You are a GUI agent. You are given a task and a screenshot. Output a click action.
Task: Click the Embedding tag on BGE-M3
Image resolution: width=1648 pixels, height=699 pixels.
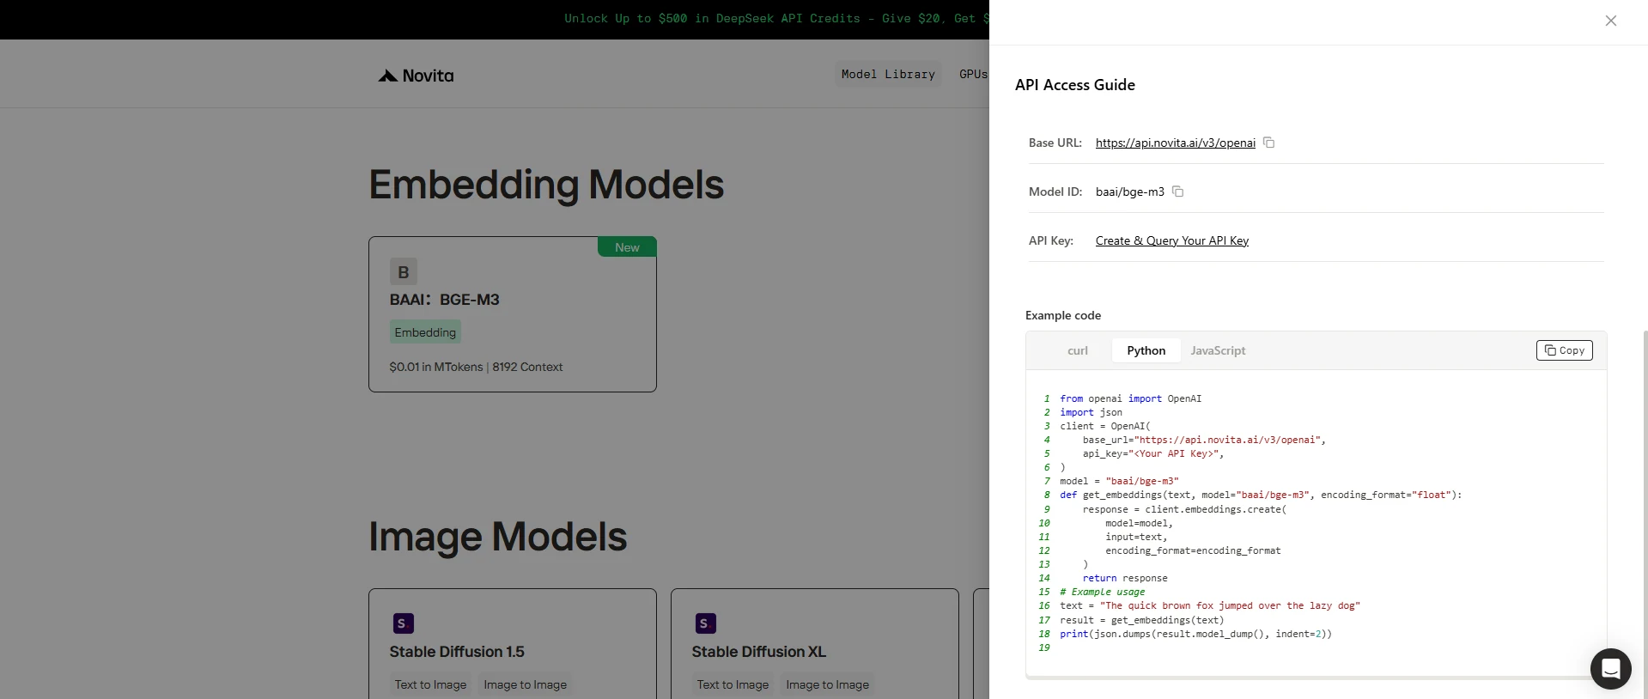point(425,332)
